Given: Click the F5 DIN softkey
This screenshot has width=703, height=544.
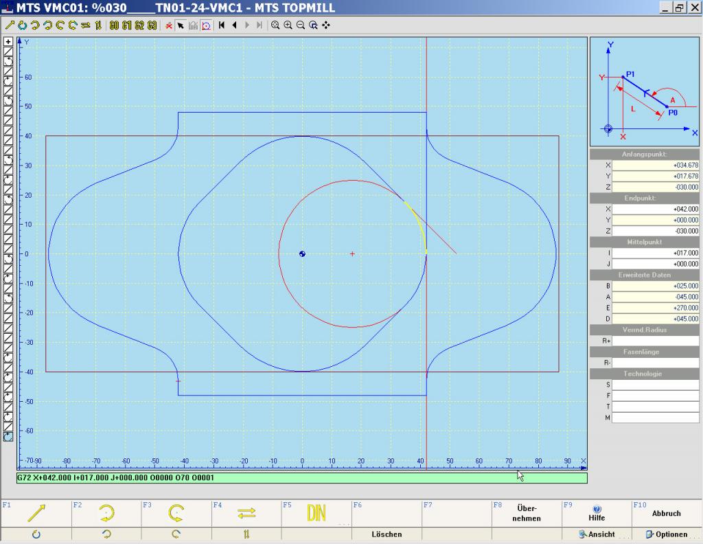Looking at the screenshot, I should coord(316,513).
